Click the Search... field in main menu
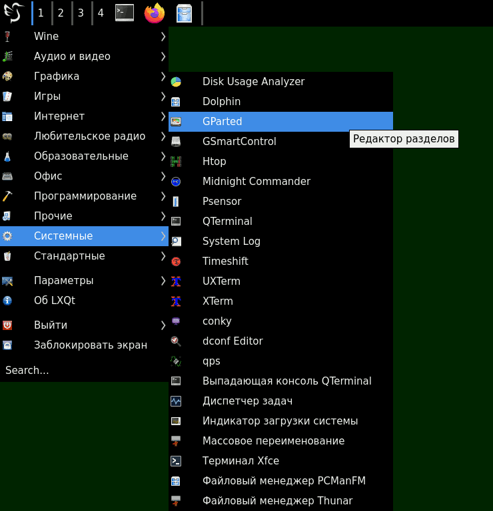Screen dimensions: 493x511 (x=84, y=370)
